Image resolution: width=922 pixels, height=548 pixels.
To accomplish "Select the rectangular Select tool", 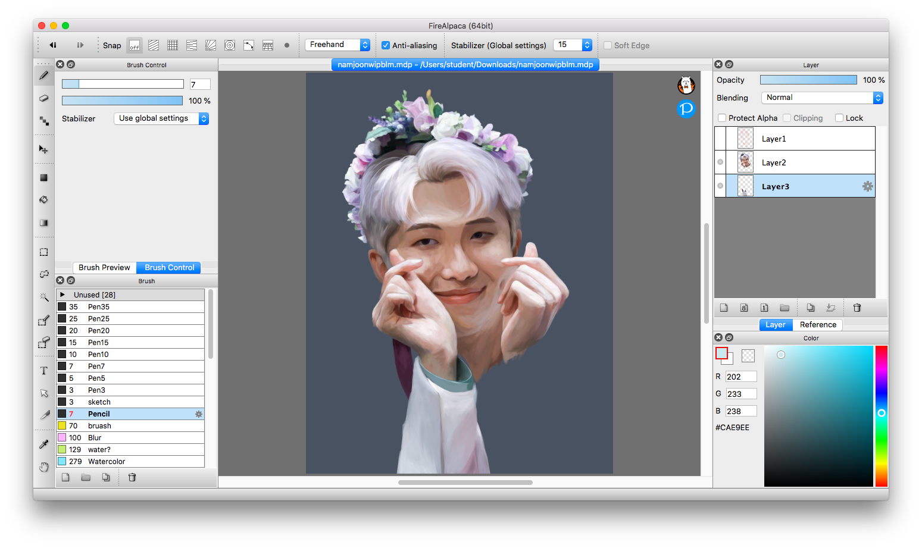I will (44, 252).
